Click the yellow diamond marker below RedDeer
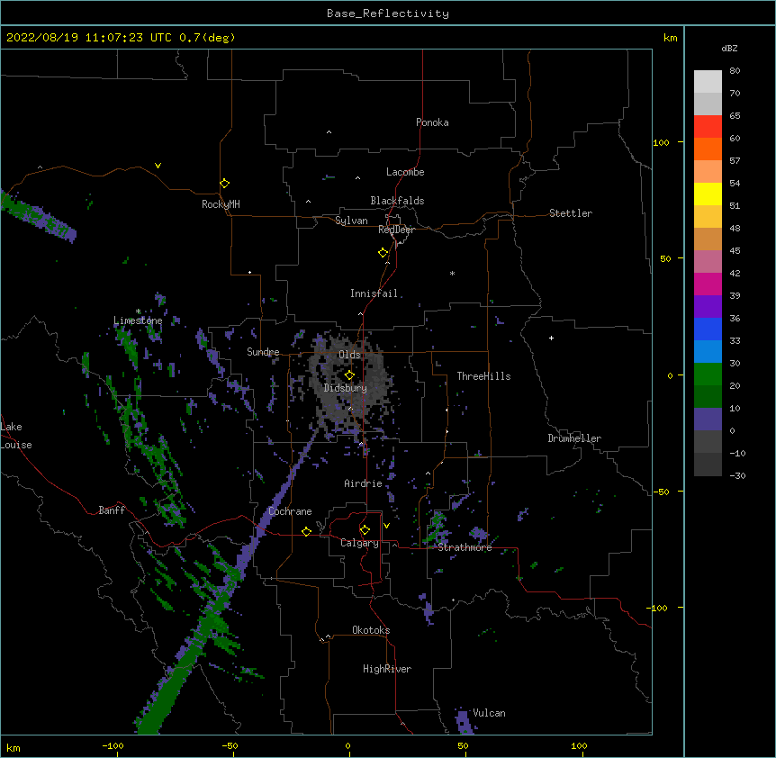776x758 pixels. pos(383,253)
